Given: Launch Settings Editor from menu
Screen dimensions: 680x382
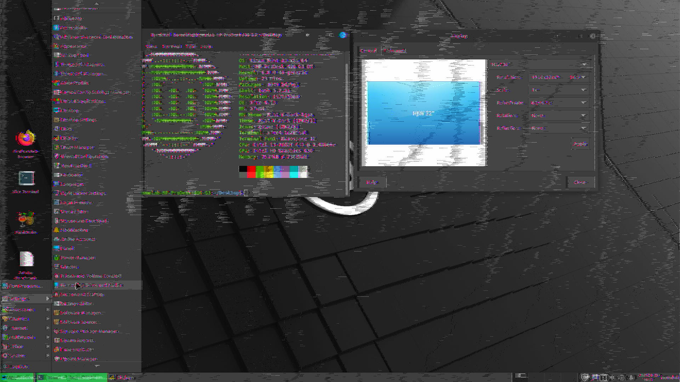Looking at the screenshot, I should [x=96, y=303].
